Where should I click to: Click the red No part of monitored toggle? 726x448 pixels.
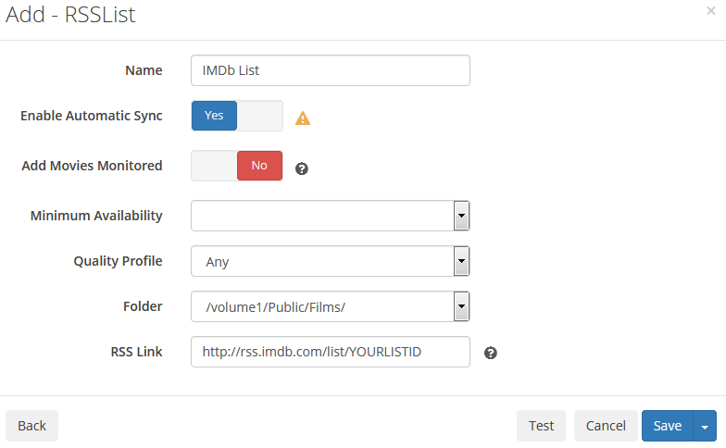(x=259, y=166)
